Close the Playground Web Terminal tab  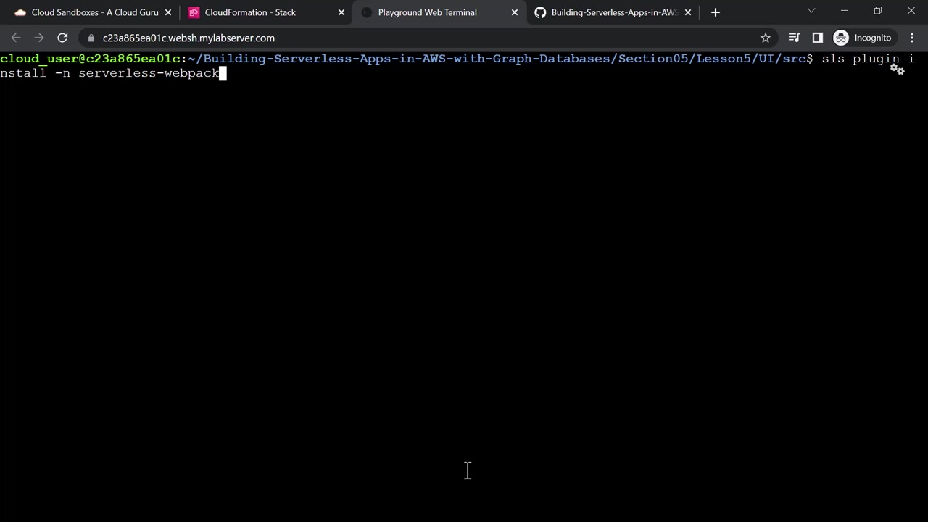515,12
